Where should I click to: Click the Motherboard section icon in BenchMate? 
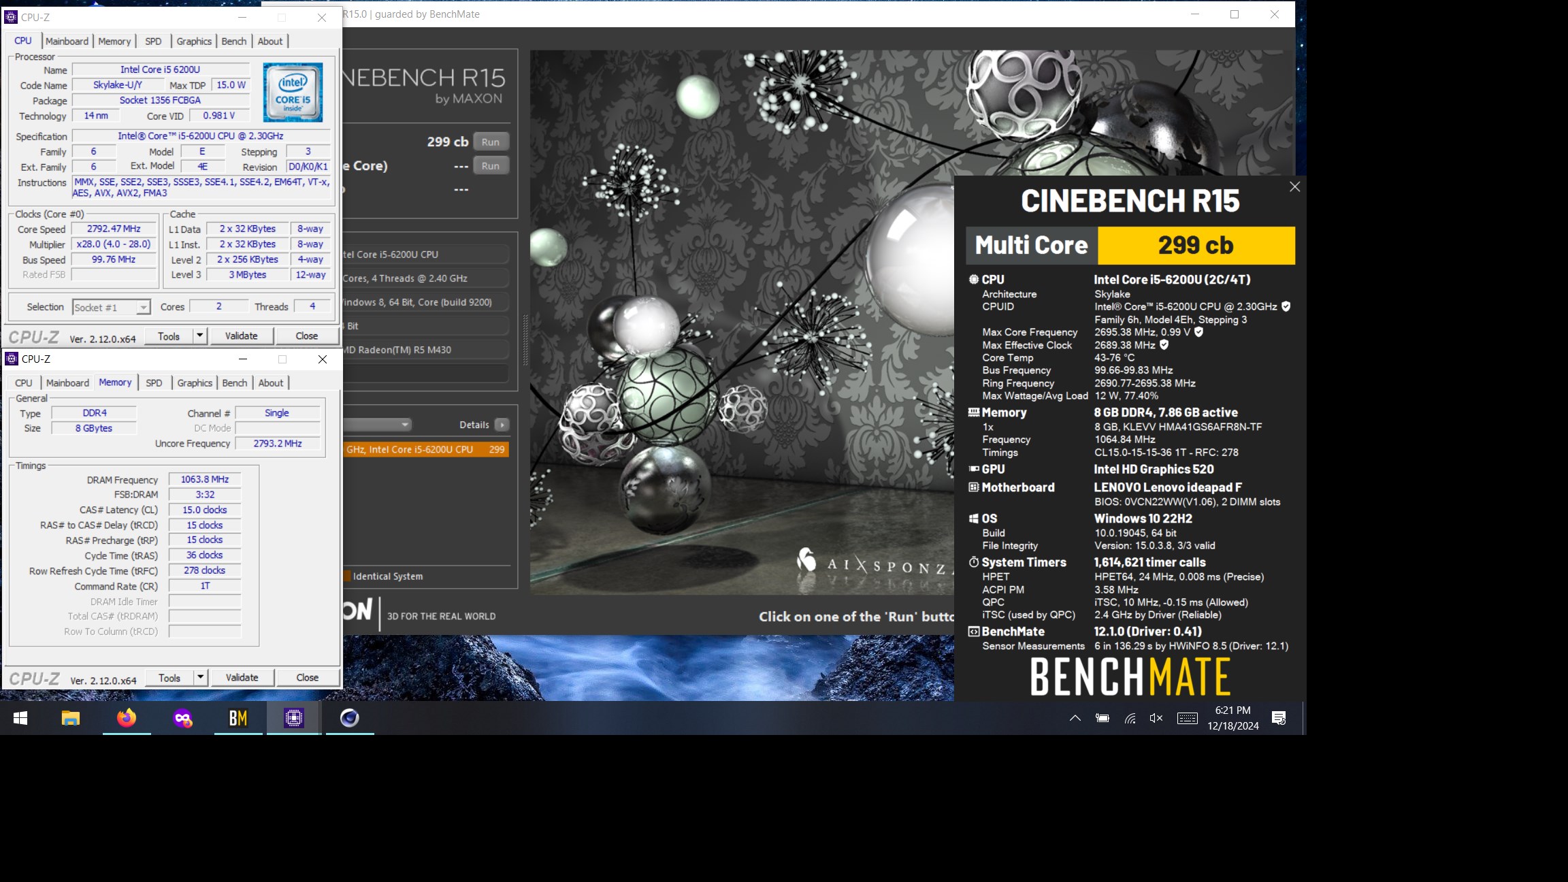tap(974, 487)
